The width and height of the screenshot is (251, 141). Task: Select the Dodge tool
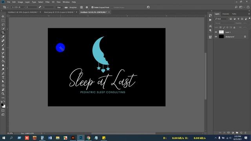[x=3, y=69]
